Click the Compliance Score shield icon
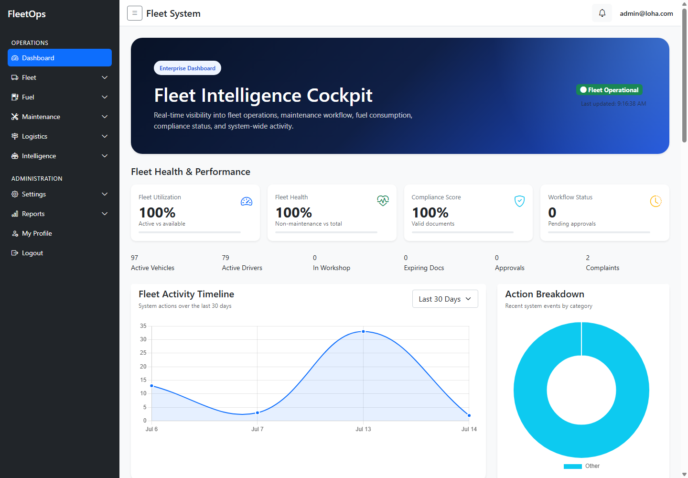This screenshot has height=478, width=688. 519,201
